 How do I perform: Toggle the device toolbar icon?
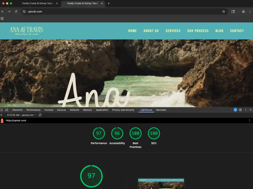pos(7,110)
